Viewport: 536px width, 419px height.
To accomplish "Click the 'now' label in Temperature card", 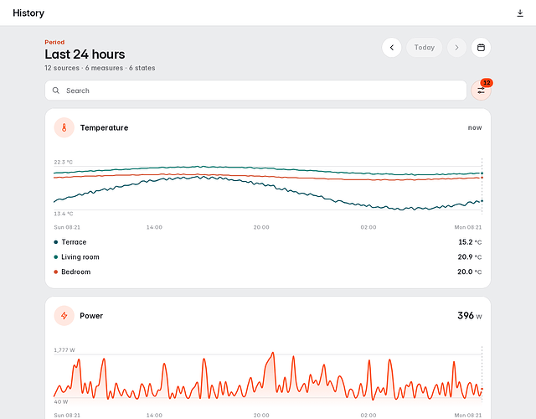I will 475,127.
